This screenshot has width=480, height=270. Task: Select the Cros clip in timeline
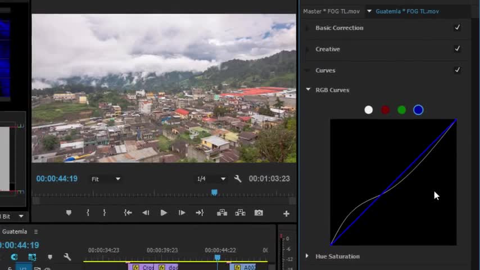[x=141, y=267]
